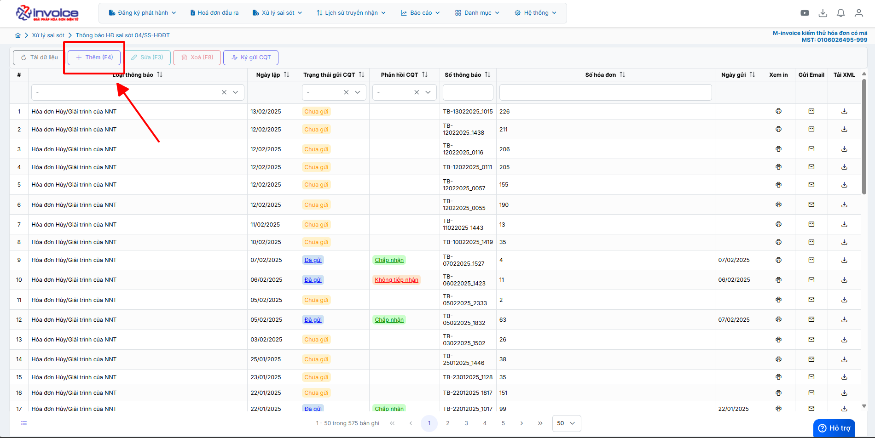The width and height of the screenshot is (875, 438).
Task: Open the list menu icon at bottom left
Action: (24, 423)
